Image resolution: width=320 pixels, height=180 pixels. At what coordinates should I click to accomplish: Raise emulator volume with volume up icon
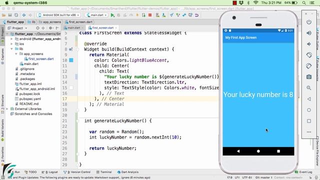point(309,33)
